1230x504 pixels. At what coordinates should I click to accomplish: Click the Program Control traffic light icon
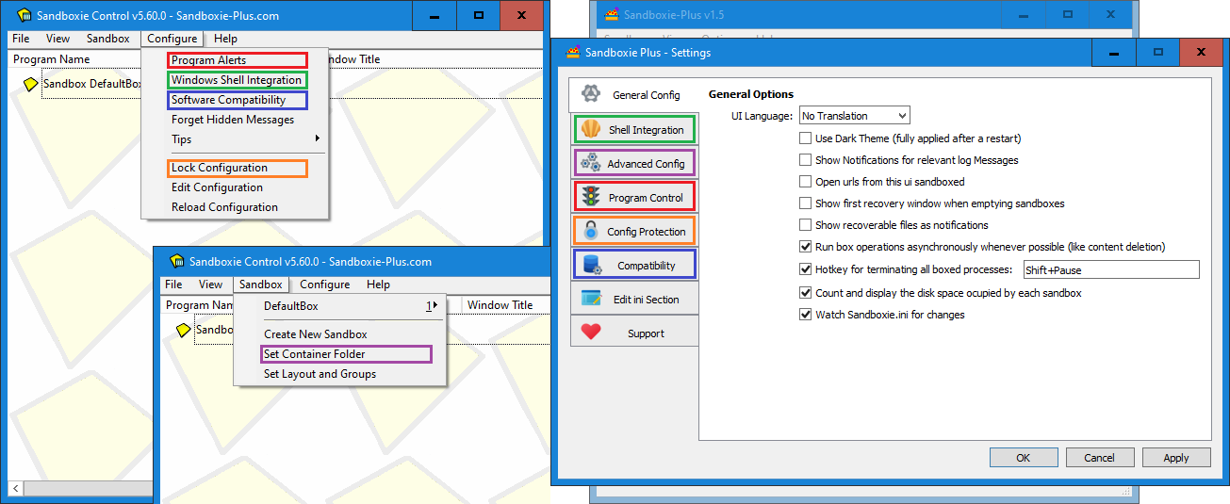click(x=591, y=197)
